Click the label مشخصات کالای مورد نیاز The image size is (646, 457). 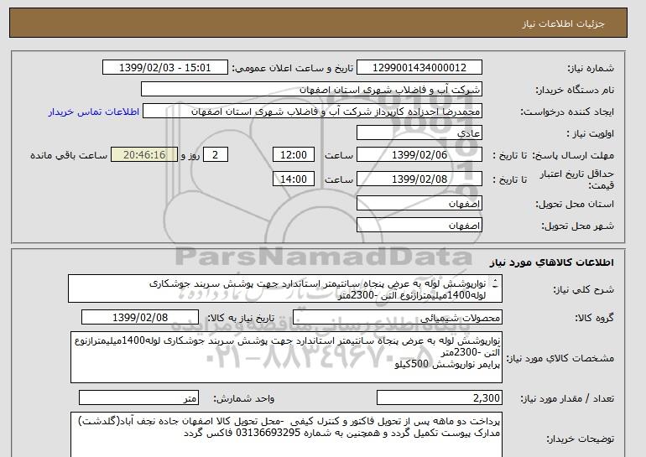click(560, 358)
